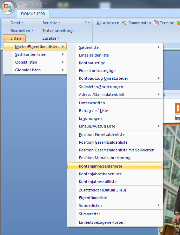The width and height of the screenshot is (180, 235).
Task: Click the redo arrow in quick access toolbar
Action: 32,5
